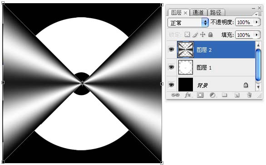Create a new layer

237,95
